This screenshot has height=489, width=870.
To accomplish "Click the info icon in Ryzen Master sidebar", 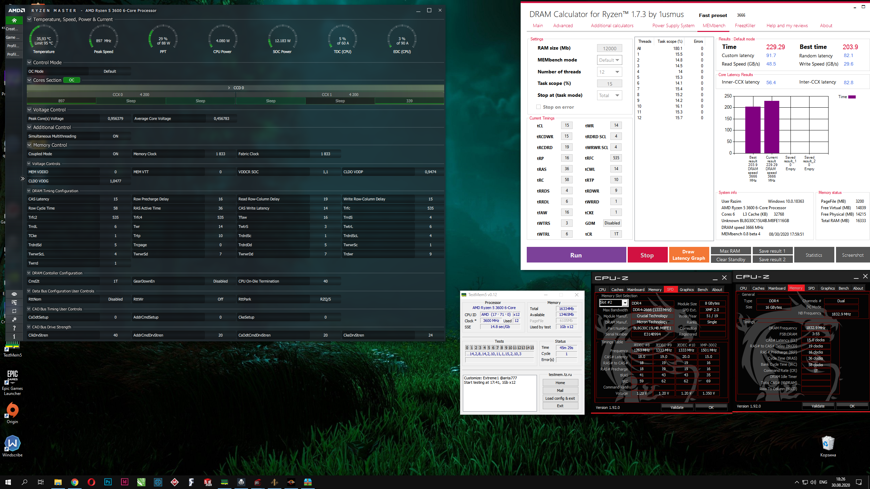I will tap(14, 336).
